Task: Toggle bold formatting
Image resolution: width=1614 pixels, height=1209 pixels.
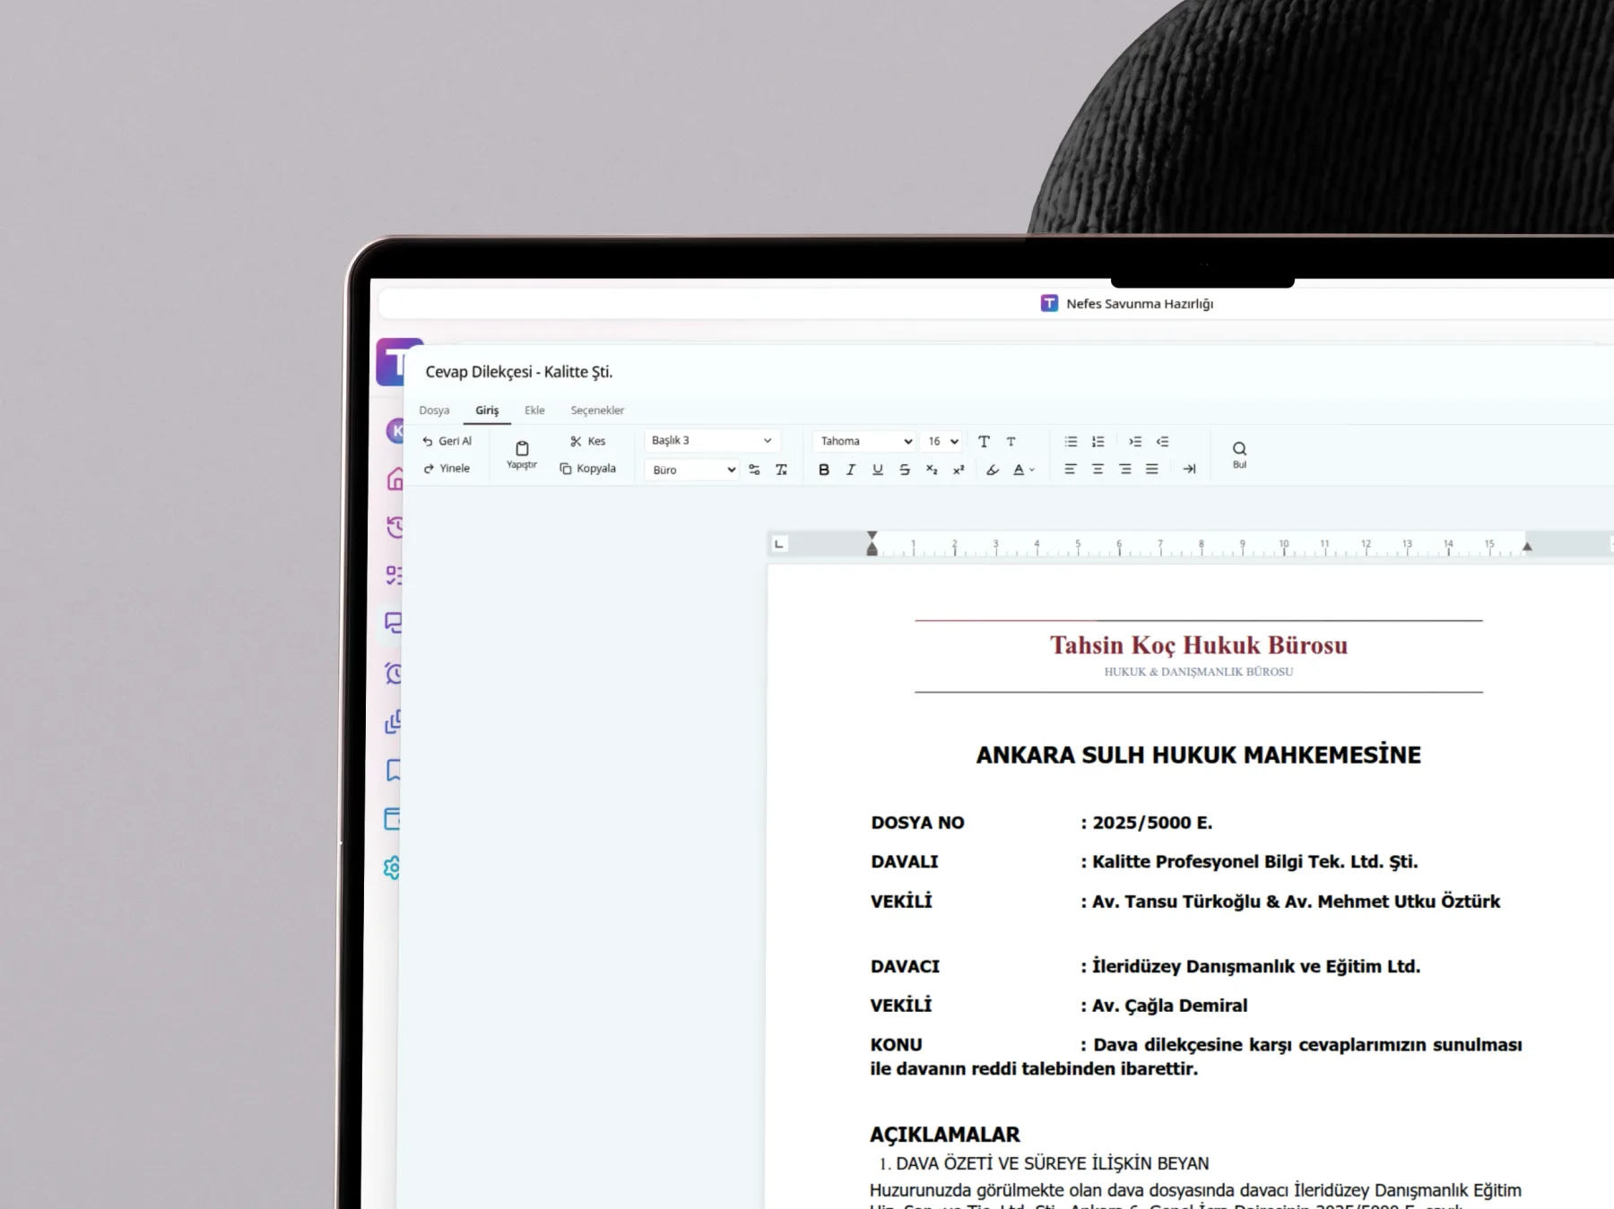Action: coord(823,470)
